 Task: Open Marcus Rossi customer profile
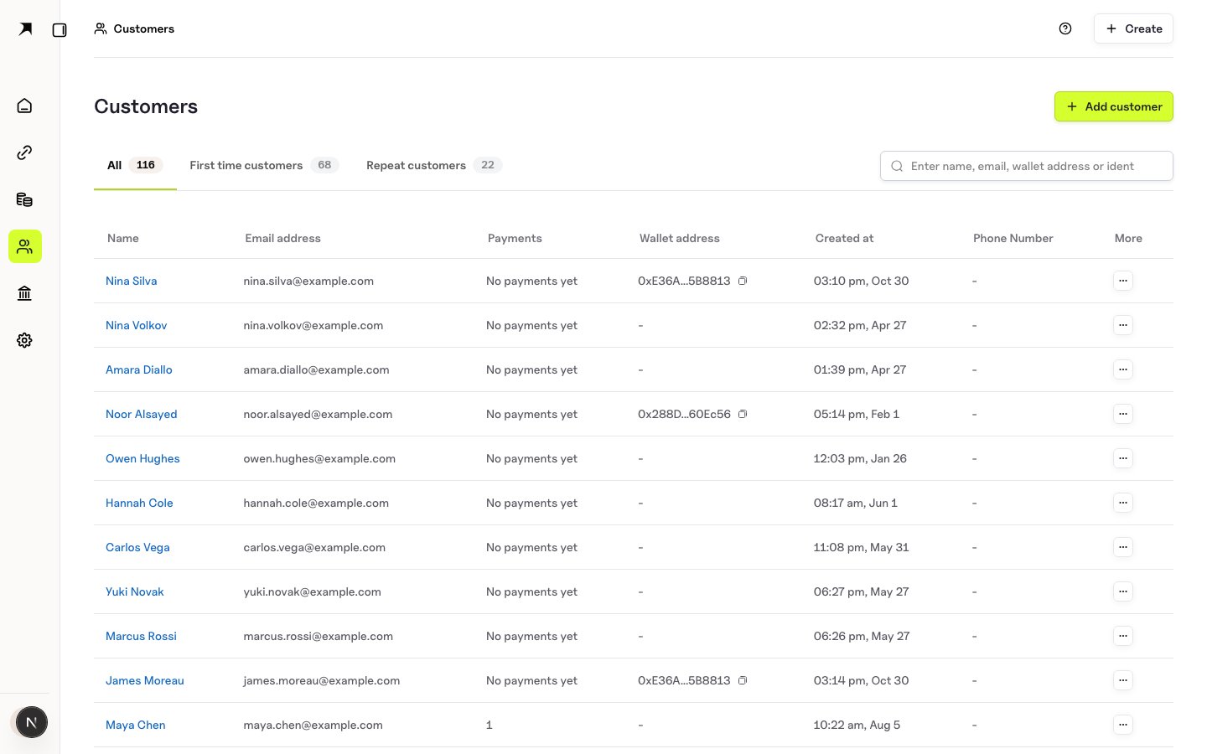coord(141,636)
